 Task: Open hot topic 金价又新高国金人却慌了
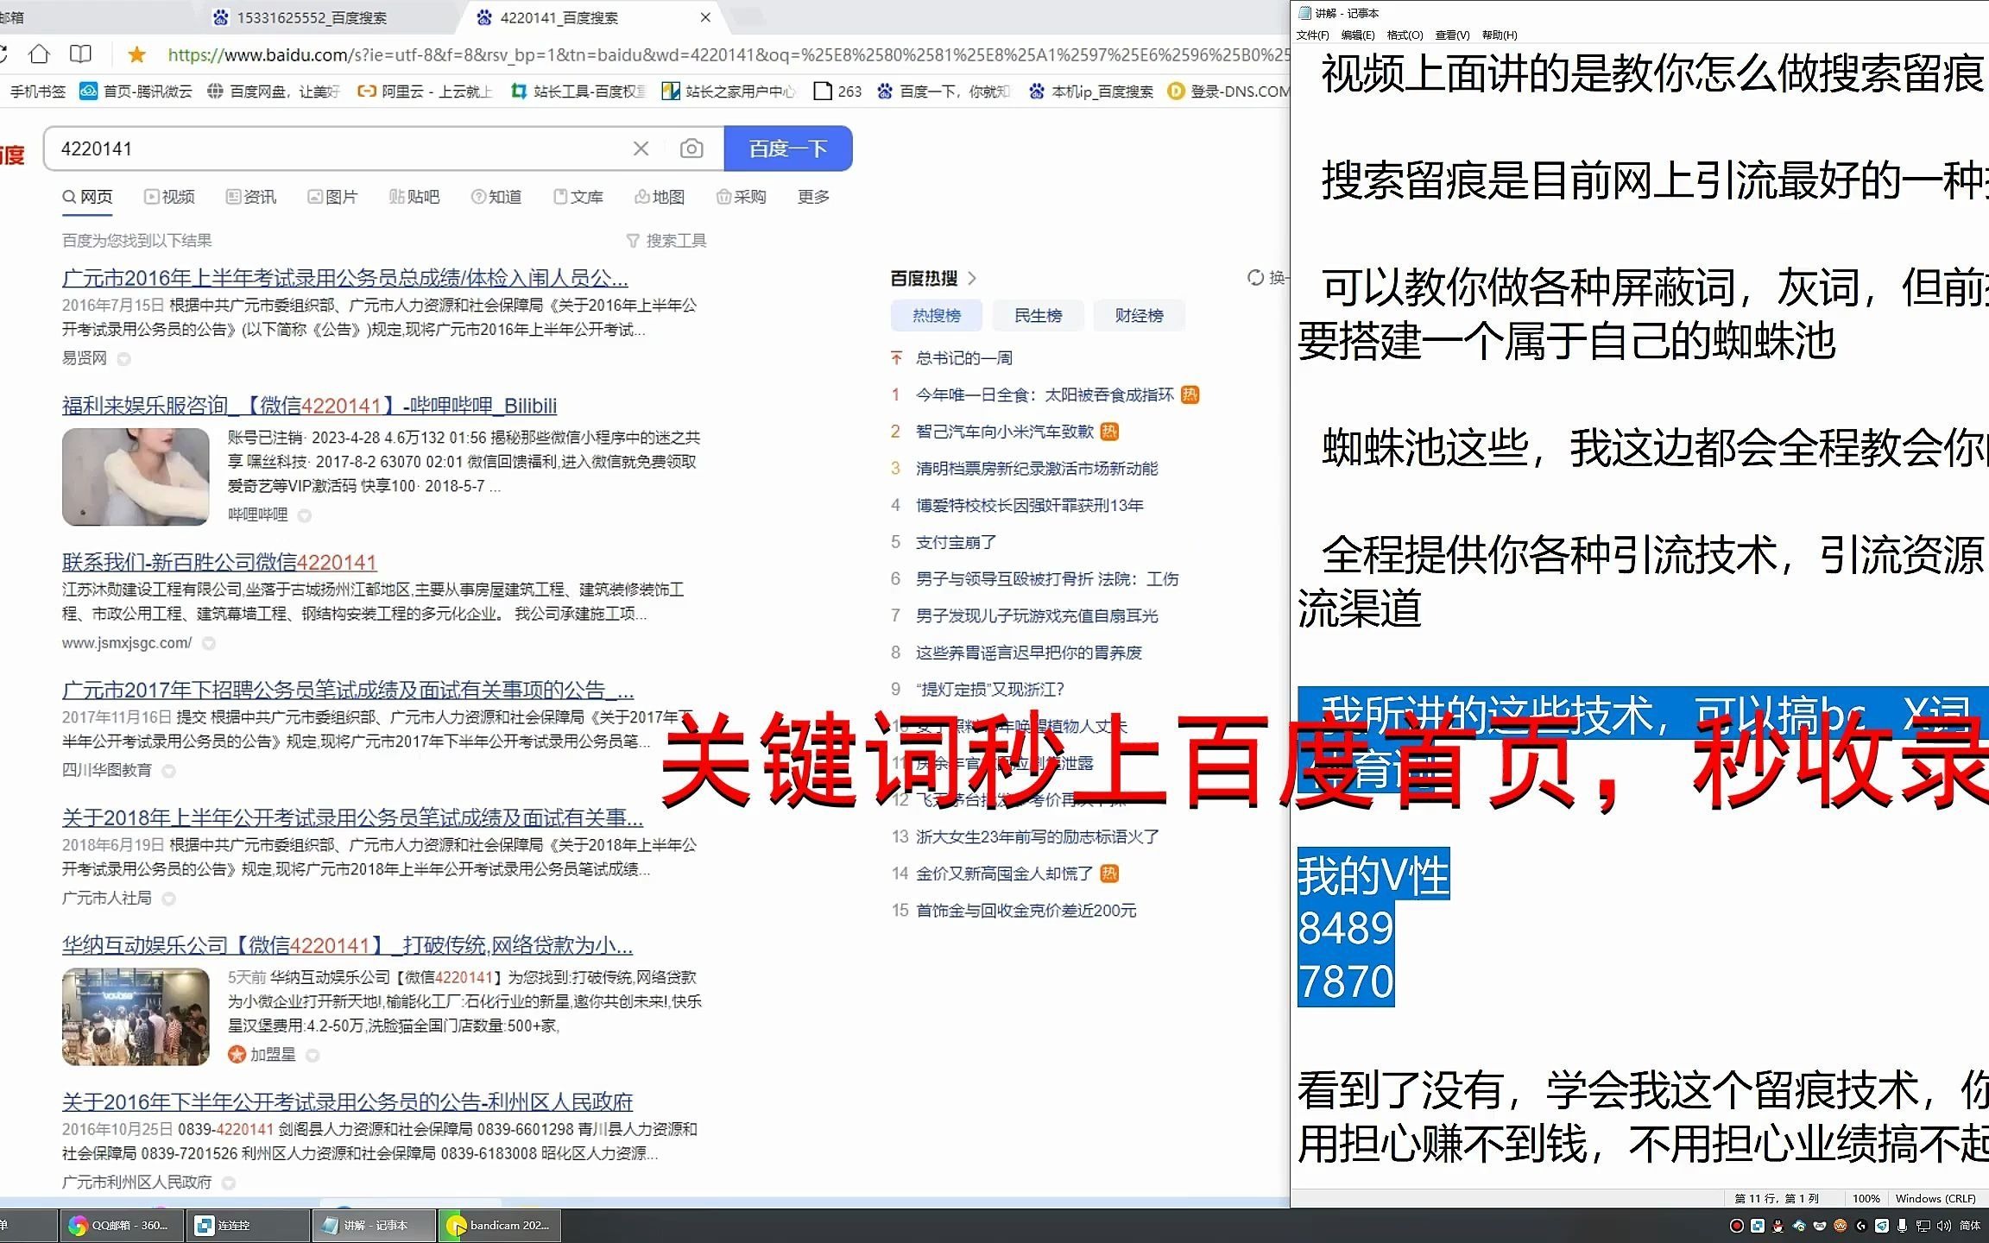(1004, 874)
